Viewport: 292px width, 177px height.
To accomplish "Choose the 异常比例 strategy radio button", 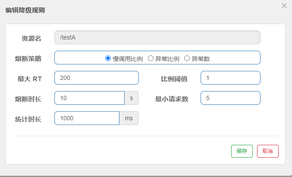I will [151, 58].
